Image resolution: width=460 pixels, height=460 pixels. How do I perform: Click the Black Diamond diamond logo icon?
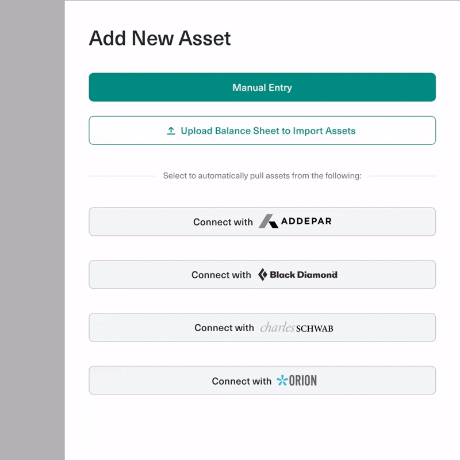pos(263,275)
